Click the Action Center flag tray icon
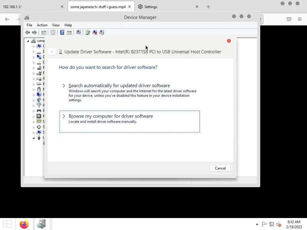307x230 pixels. [264, 224]
